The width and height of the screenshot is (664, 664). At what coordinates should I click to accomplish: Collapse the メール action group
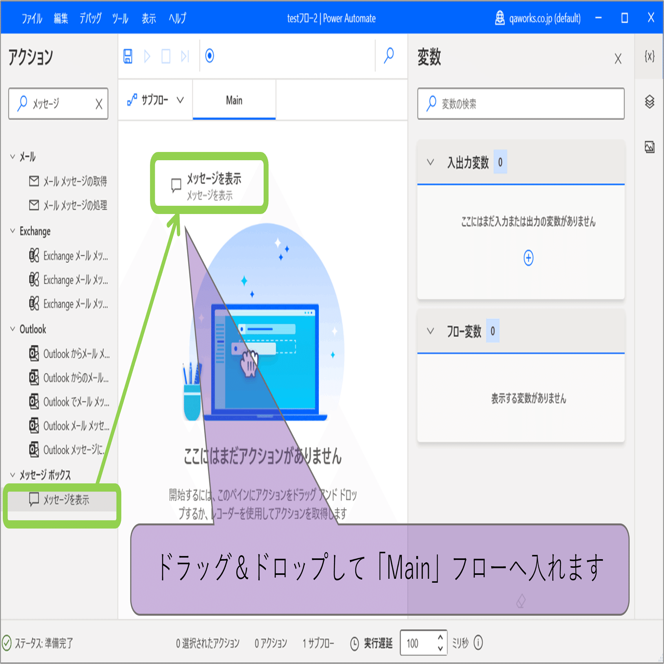13,157
